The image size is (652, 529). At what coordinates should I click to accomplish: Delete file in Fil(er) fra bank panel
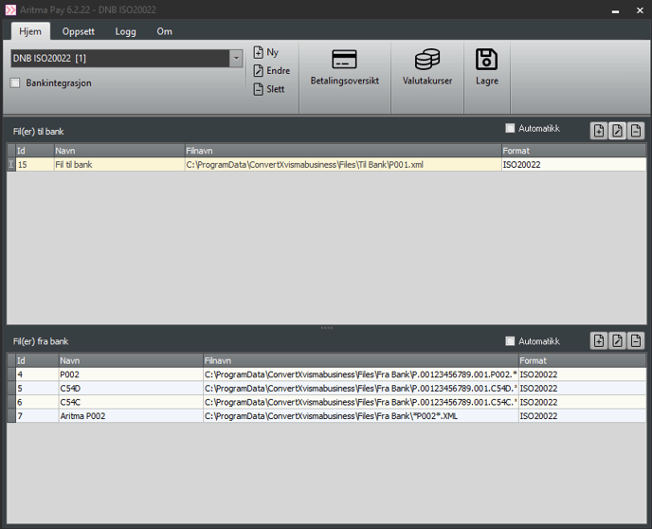(636, 341)
